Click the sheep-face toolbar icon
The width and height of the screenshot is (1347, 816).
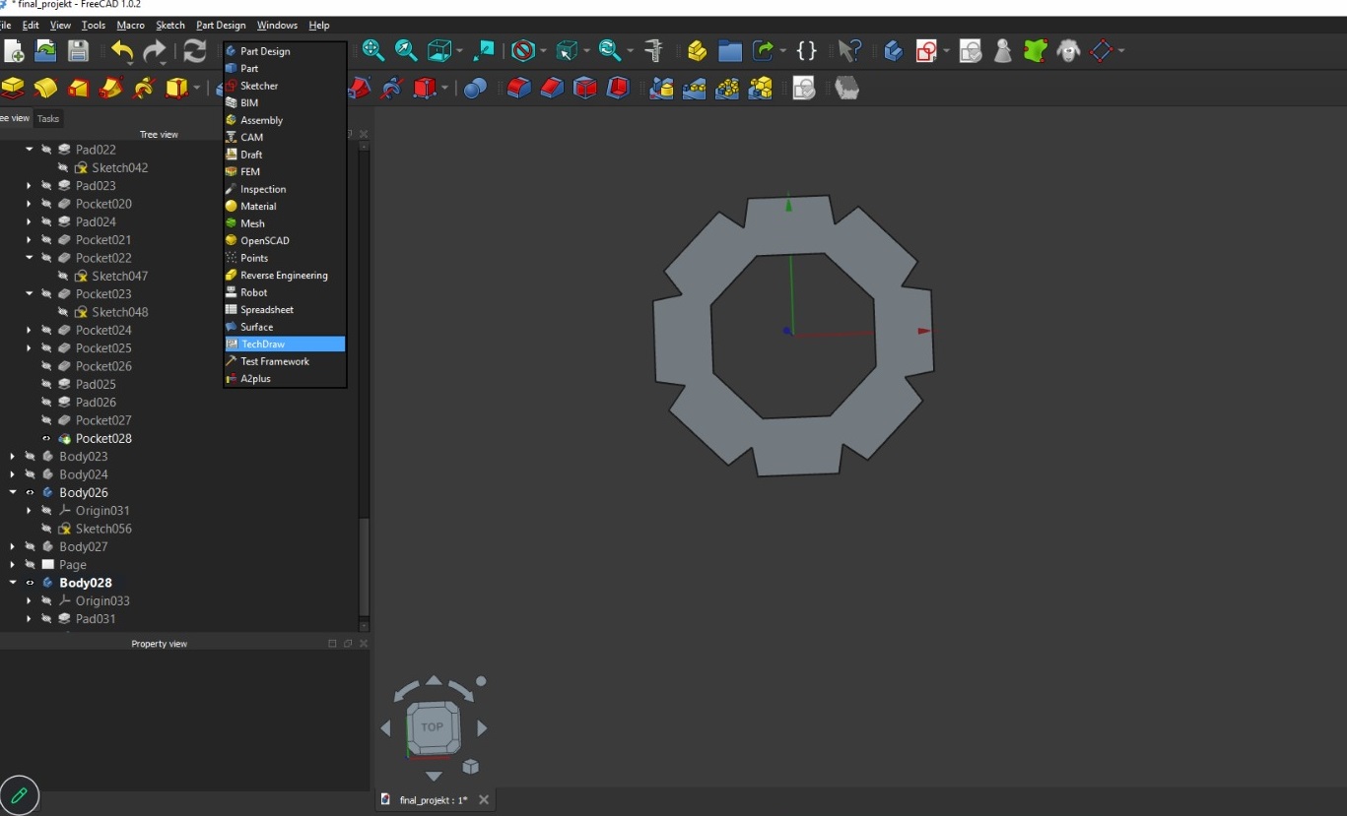point(1068,50)
